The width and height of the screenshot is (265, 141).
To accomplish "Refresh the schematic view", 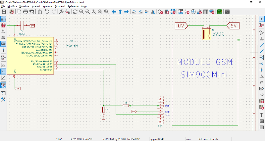I will (75, 12).
